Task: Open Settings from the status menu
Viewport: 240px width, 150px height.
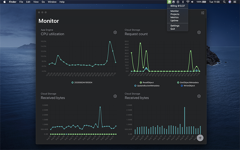Action: (x=175, y=26)
